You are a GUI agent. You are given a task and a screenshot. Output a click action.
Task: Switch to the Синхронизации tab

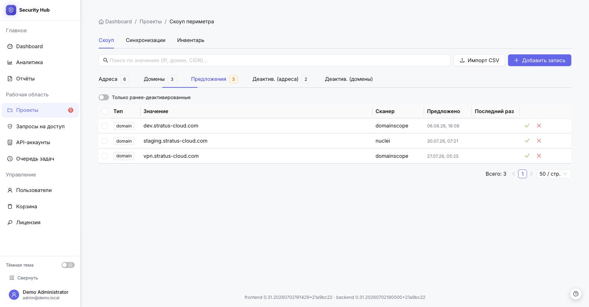click(x=146, y=40)
